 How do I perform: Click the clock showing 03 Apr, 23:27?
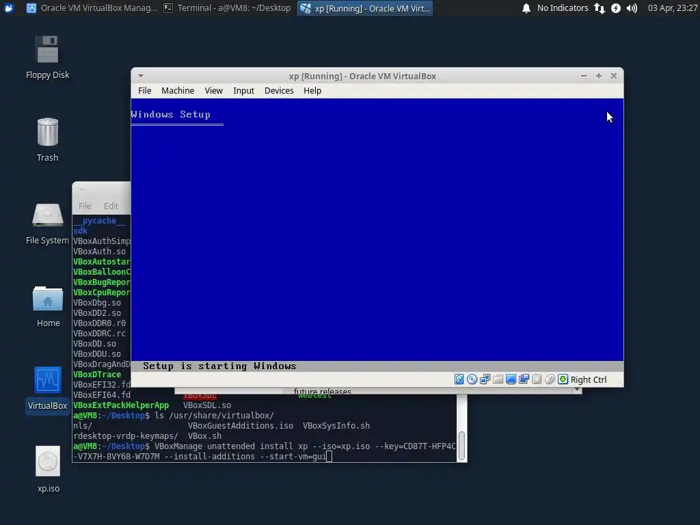coord(673,8)
